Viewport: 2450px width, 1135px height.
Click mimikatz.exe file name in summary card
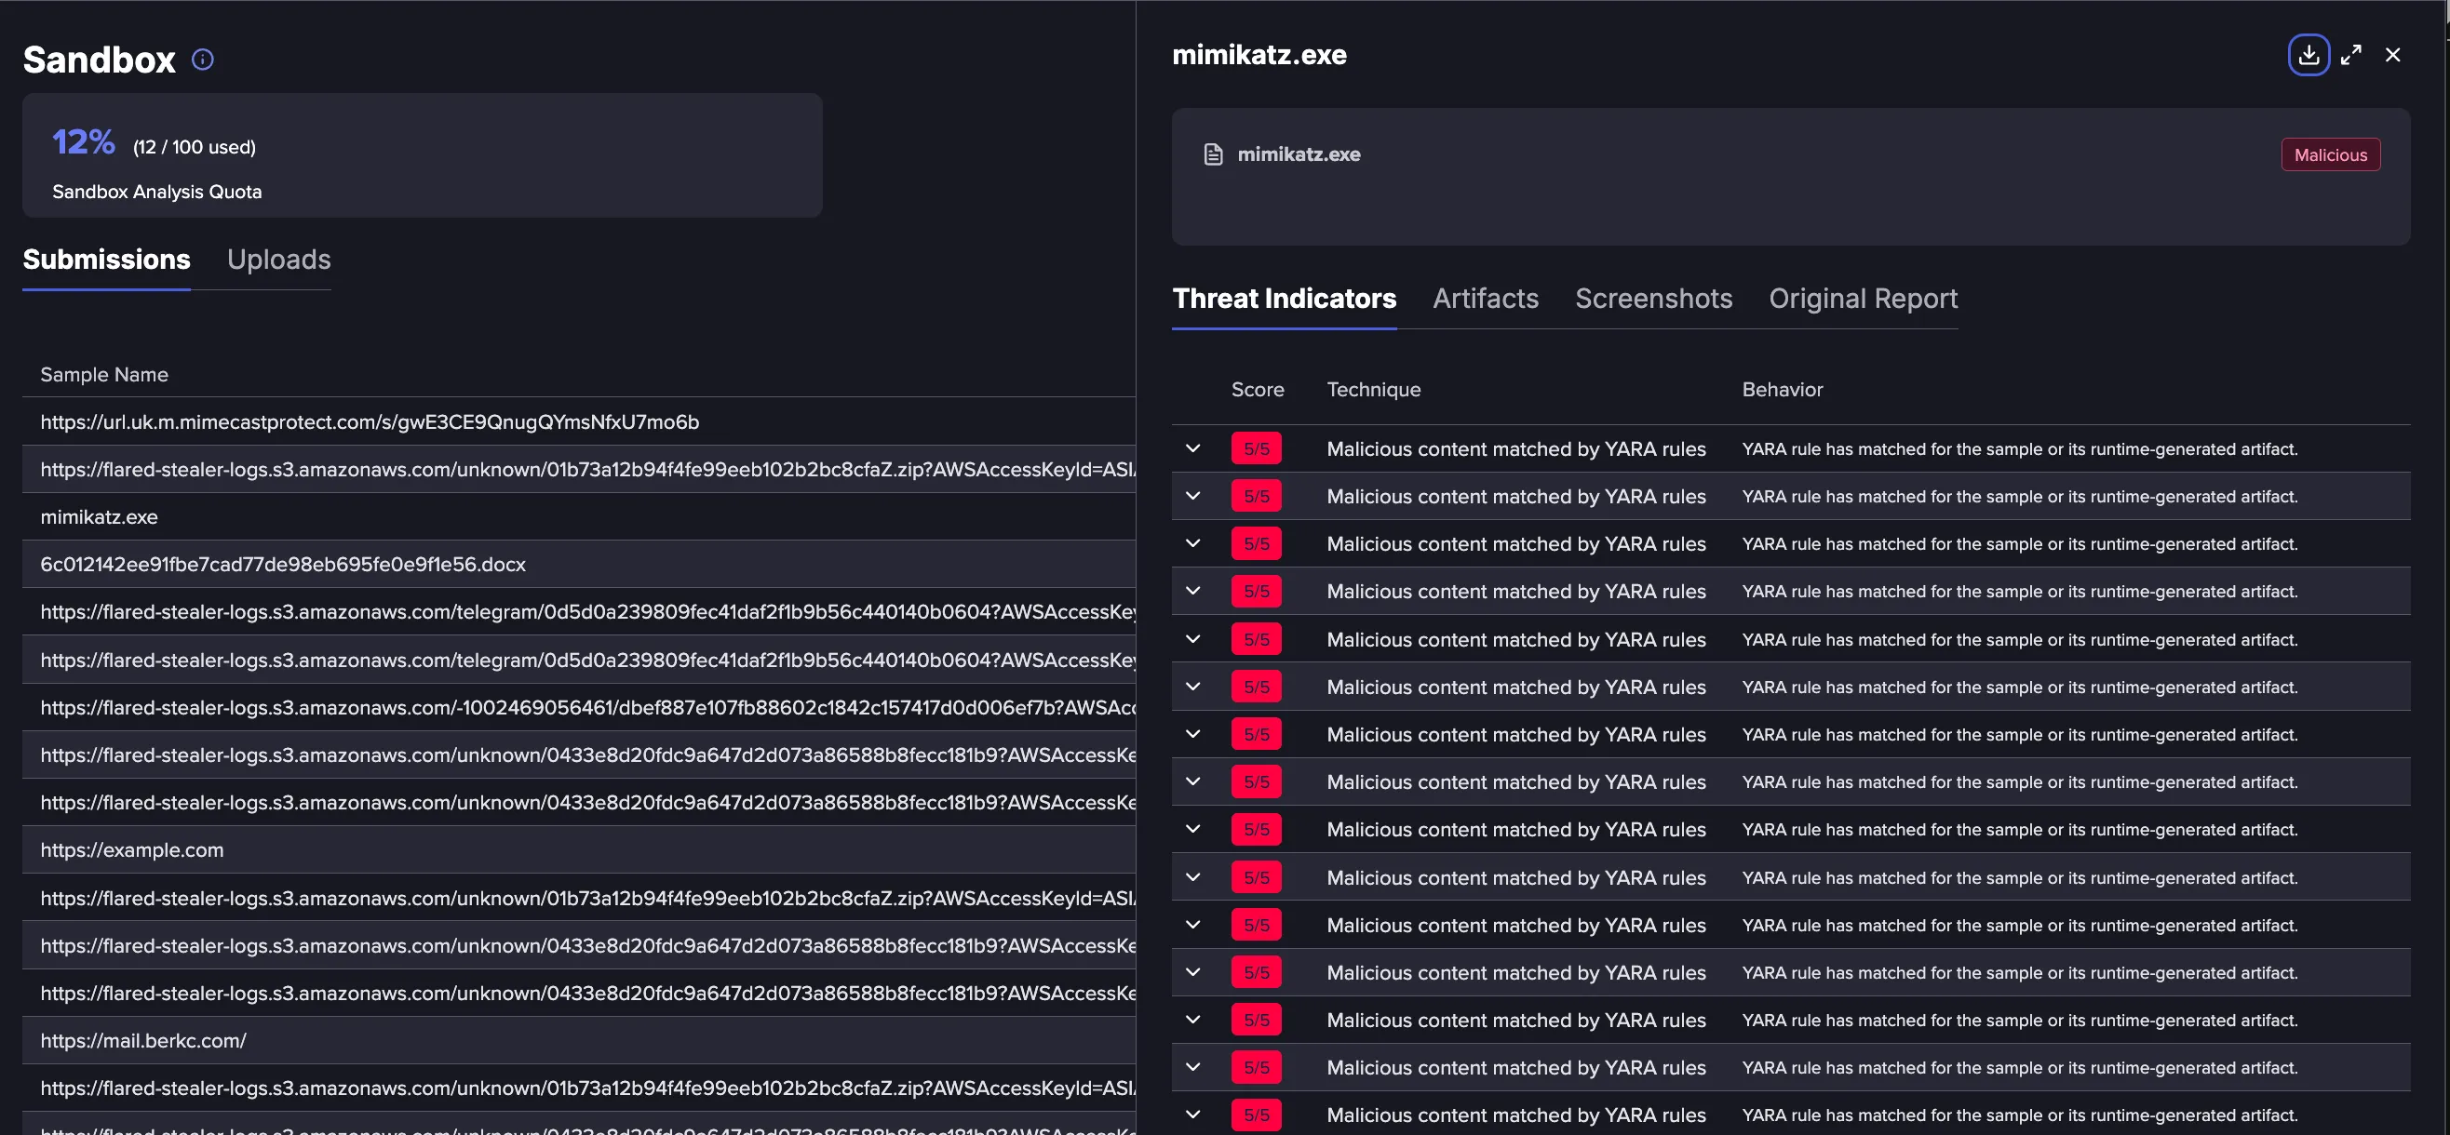pos(1299,155)
